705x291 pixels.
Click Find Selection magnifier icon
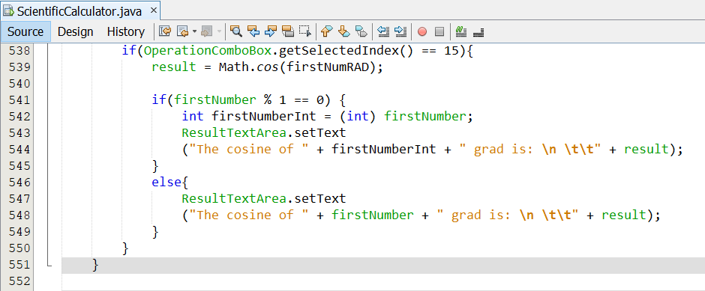(x=236, y=31)
